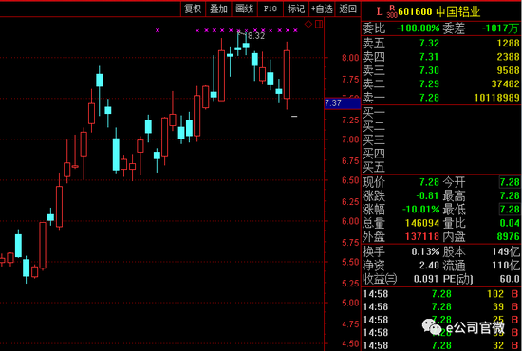Click 涨幅 value -10.01%
522x351 pixels.
click(421, 210)
